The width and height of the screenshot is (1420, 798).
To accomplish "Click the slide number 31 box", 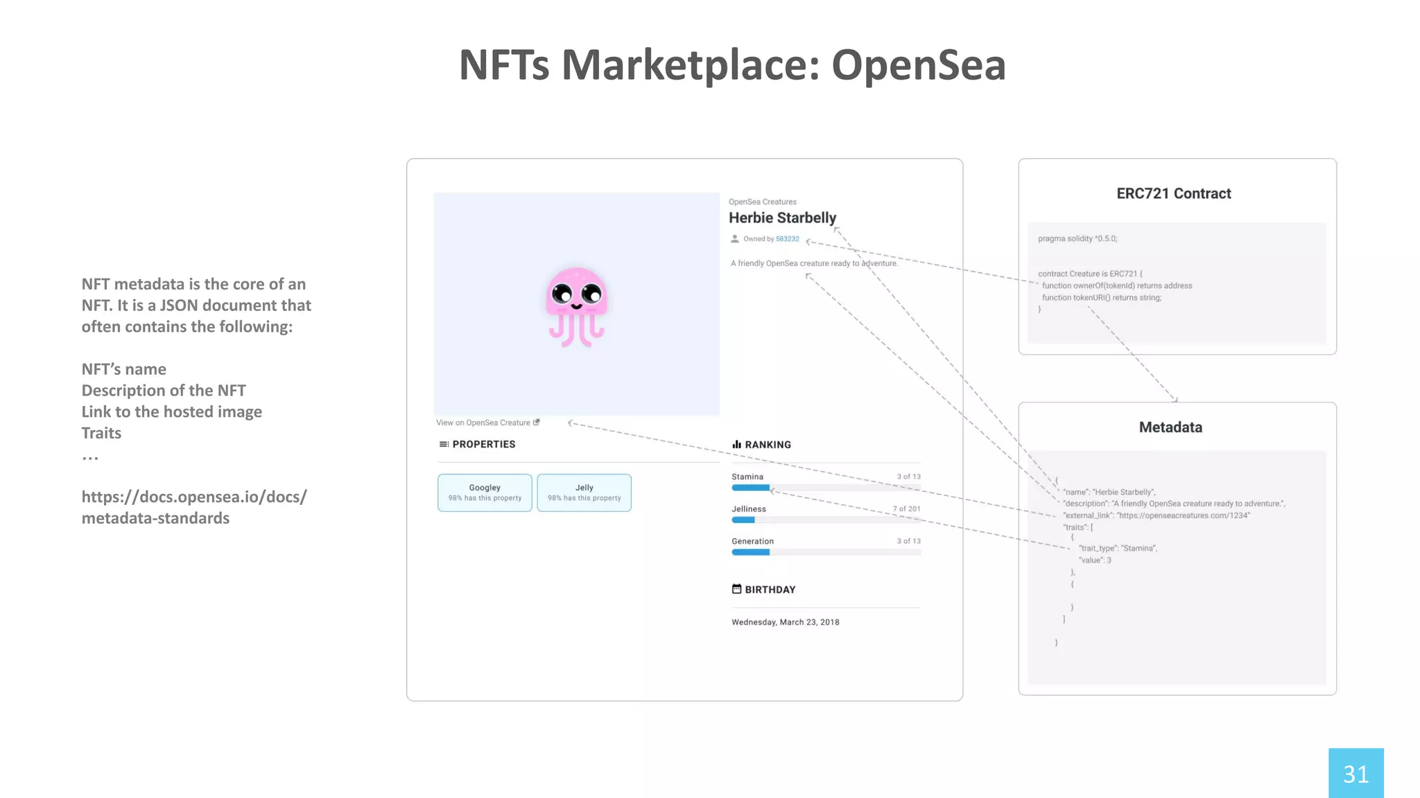I will coord(1356,773).
